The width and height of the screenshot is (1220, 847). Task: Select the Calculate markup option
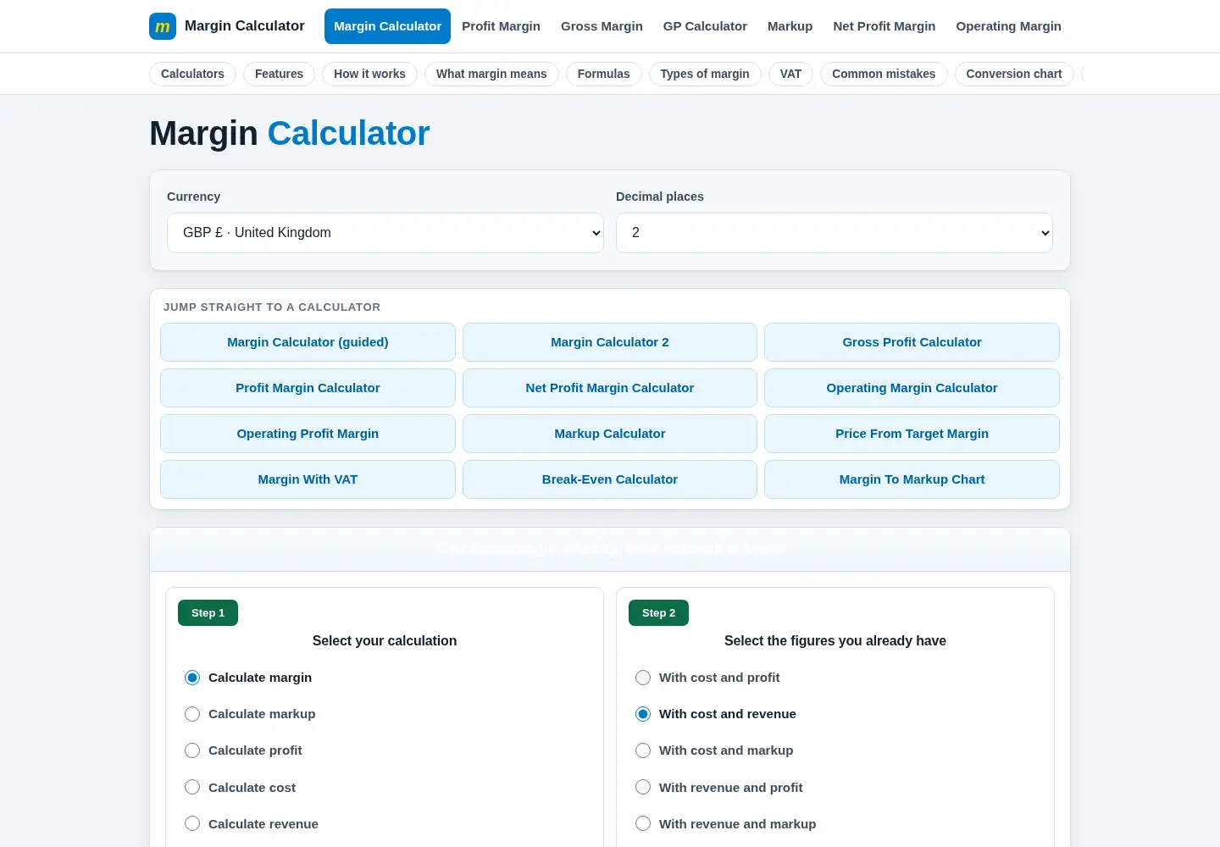pos(192,714)
